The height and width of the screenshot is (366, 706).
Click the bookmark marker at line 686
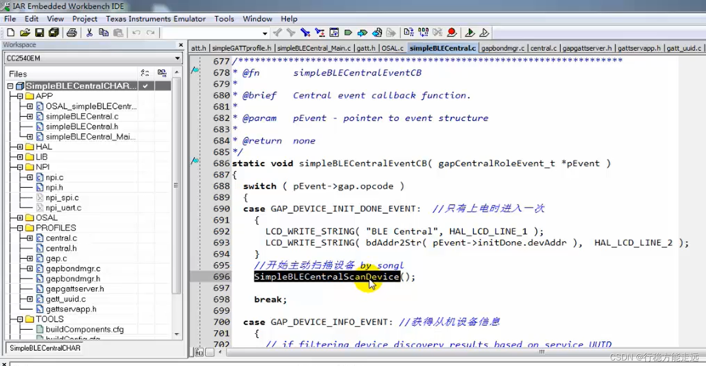pyautogui.click(x=195, y=161)
